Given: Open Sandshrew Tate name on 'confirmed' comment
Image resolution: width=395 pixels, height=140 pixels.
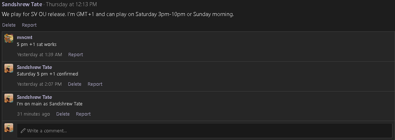Looking at the screenshot, I should tap(34, 67).
